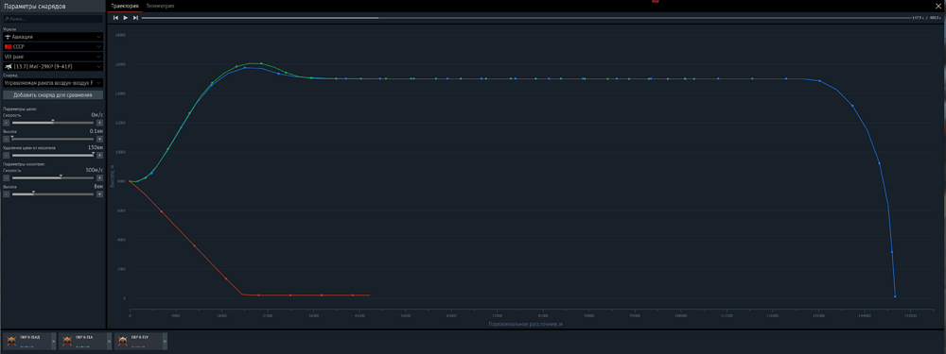Increase target speed with plus button
The height and width of the screenshot is (354, 946).
(x=99, y=123)
